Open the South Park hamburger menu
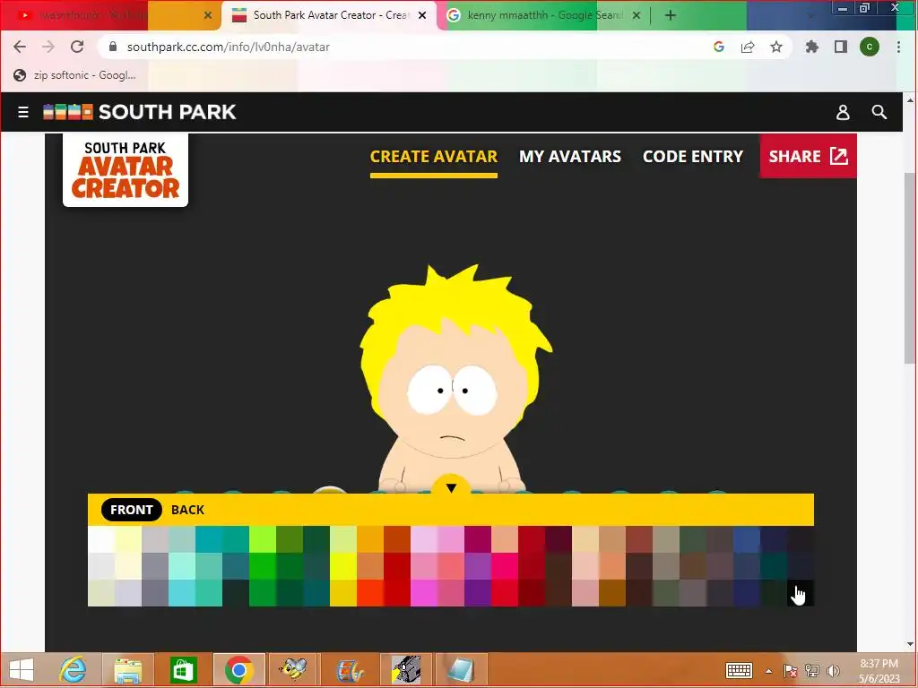 click(x=22, y=112)
